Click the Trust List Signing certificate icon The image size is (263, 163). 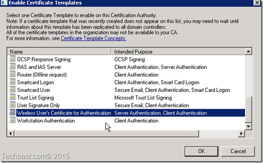point(13,97)
